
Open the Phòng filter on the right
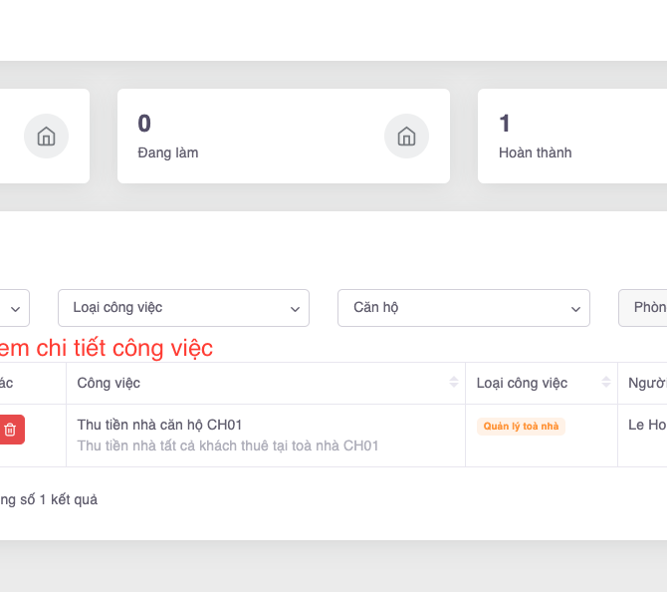pyautogui.click(x=645, y=308)
